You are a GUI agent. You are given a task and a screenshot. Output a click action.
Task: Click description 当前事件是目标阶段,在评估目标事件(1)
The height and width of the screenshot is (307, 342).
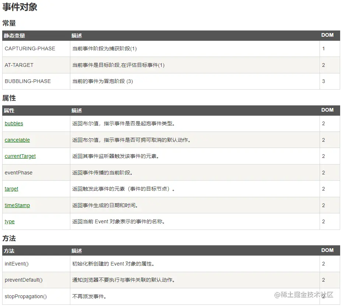119,65
